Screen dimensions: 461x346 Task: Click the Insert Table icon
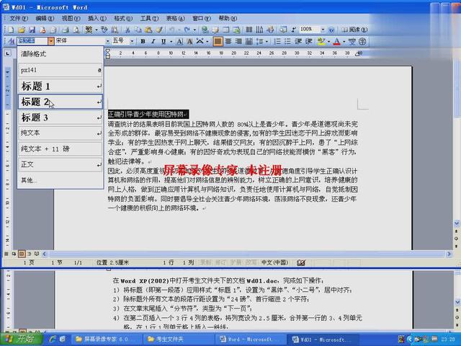coord(225,30)
